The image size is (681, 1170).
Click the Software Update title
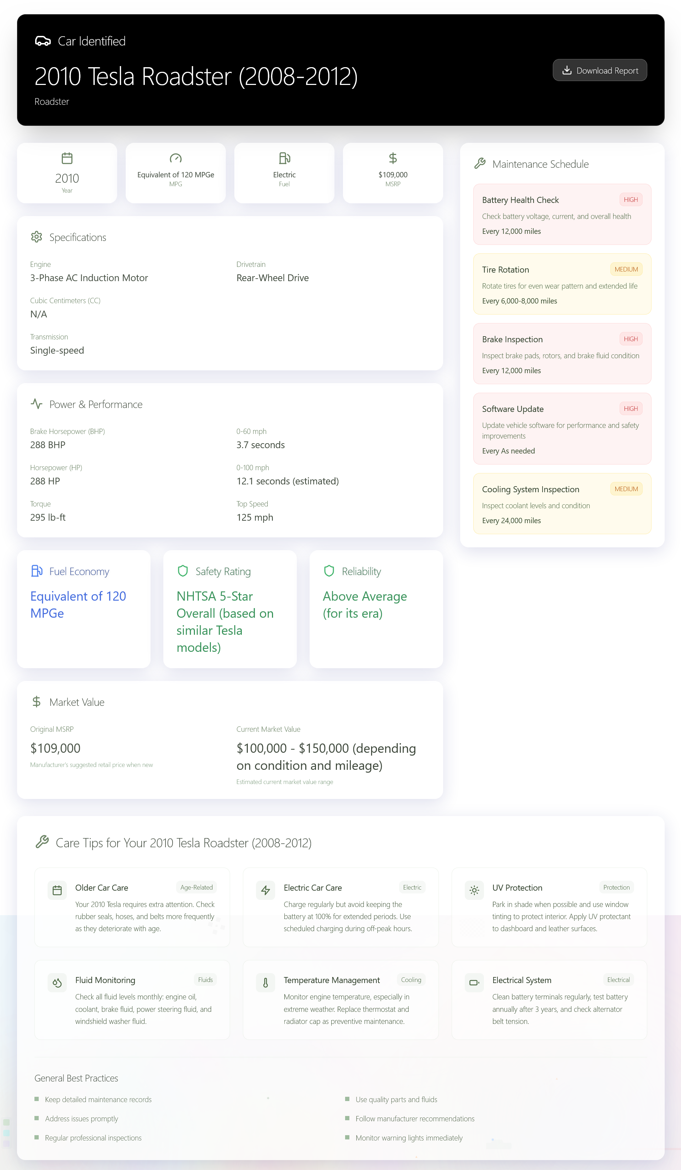[513, 409]
